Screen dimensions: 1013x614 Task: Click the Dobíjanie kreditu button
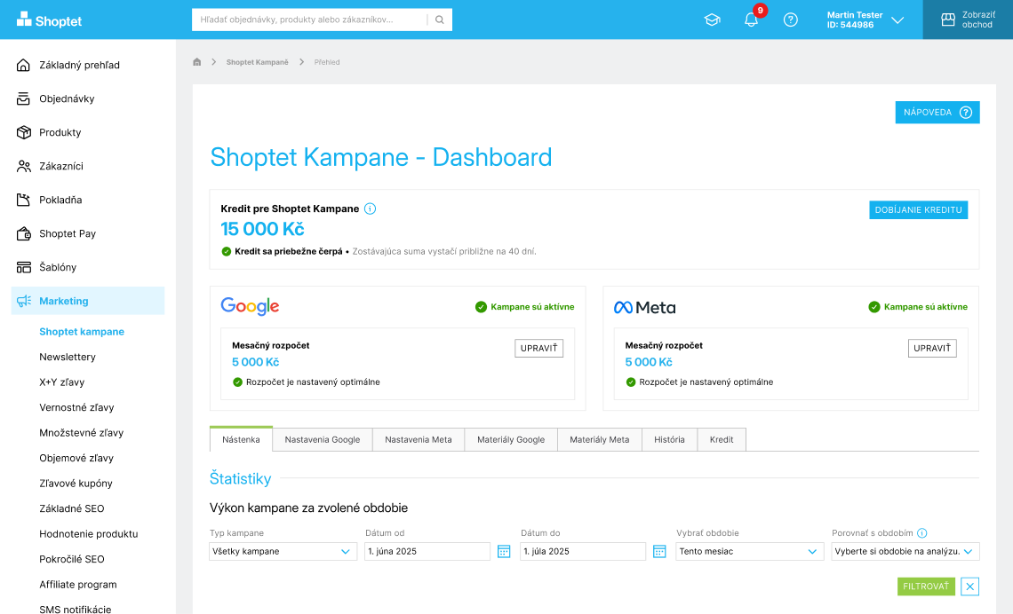918,209
